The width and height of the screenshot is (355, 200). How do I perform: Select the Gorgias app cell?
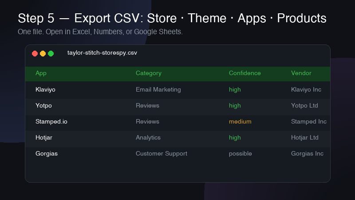coord(47,153)
